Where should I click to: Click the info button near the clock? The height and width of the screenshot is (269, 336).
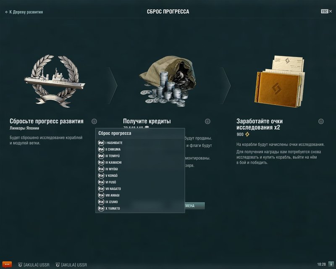pos(331,264)
